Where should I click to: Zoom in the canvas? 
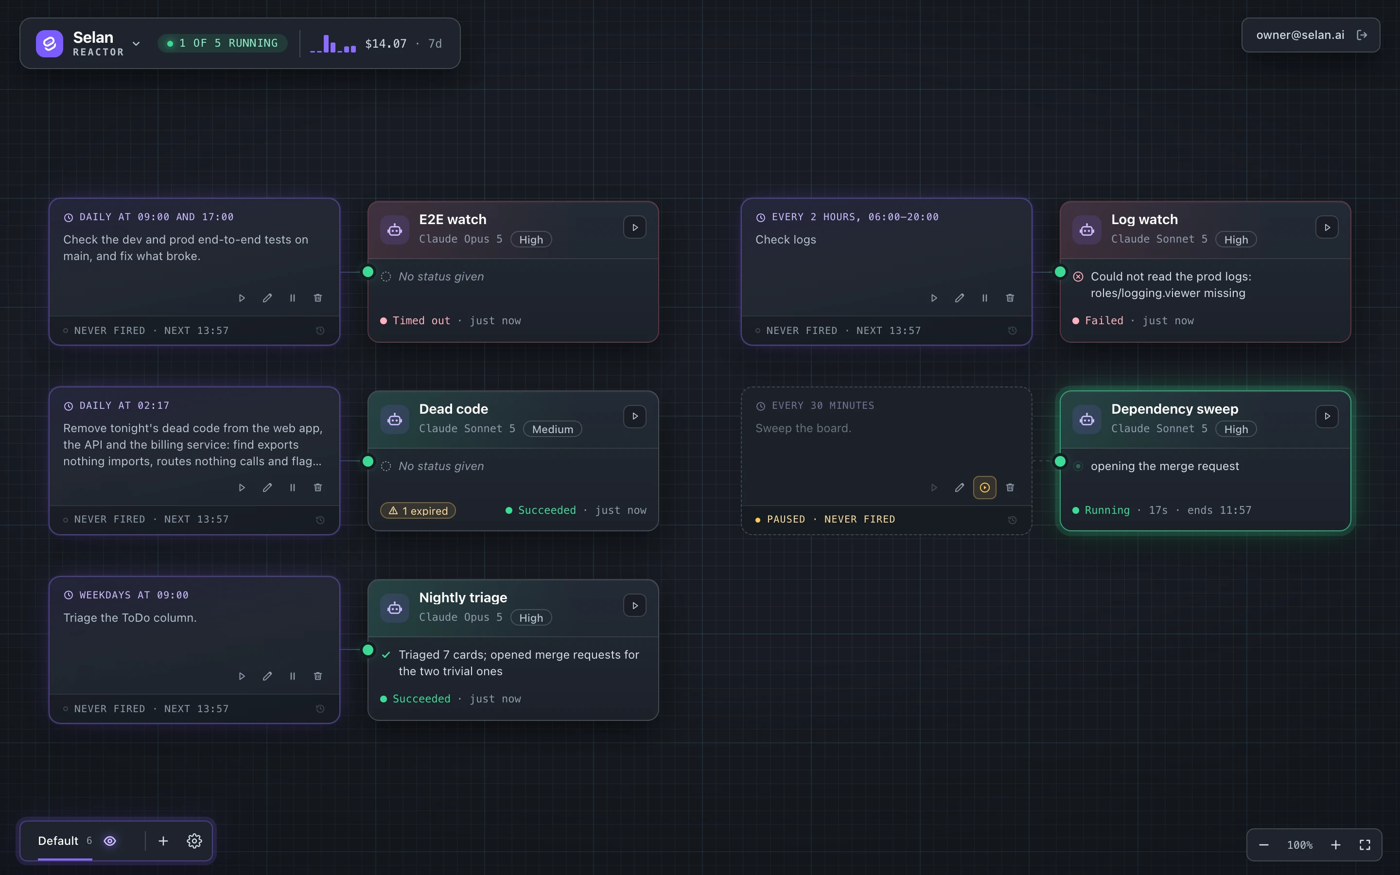coord(1335,845)
